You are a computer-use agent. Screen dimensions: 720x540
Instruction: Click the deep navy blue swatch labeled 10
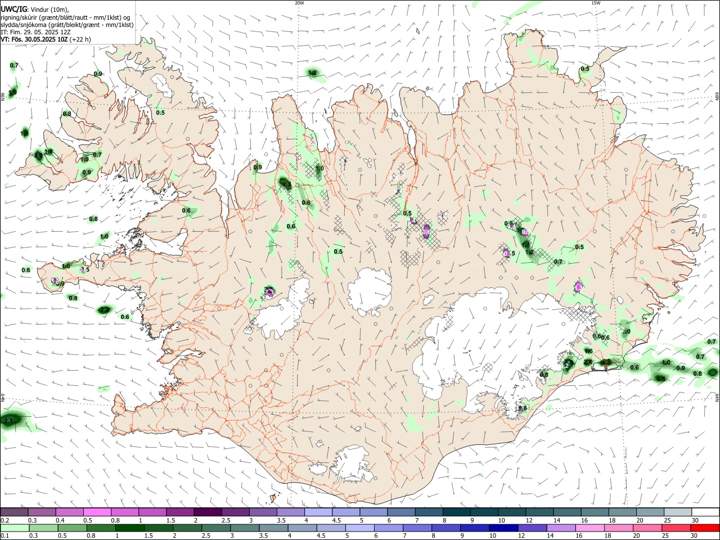point(502,528)
